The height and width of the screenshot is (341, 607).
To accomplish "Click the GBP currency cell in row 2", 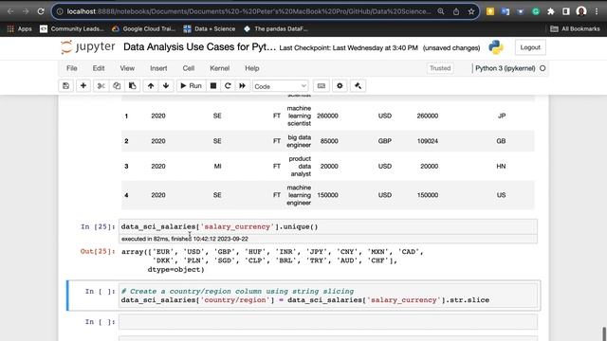I will click(x=384, y=141).
